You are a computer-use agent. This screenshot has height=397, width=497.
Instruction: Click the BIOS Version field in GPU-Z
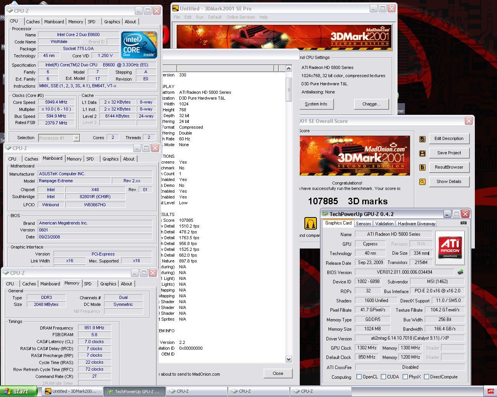coord(404,272)
